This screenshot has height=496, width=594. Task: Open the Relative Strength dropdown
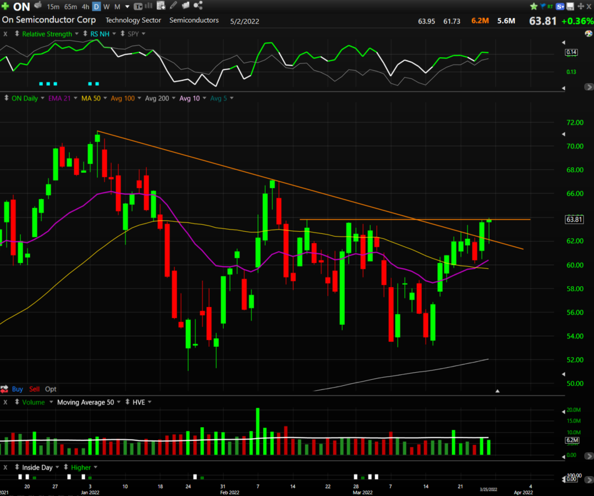point(76,34)
